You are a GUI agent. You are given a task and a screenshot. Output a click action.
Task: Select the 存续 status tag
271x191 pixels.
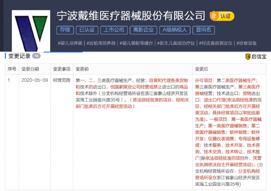tap(65, 30)
